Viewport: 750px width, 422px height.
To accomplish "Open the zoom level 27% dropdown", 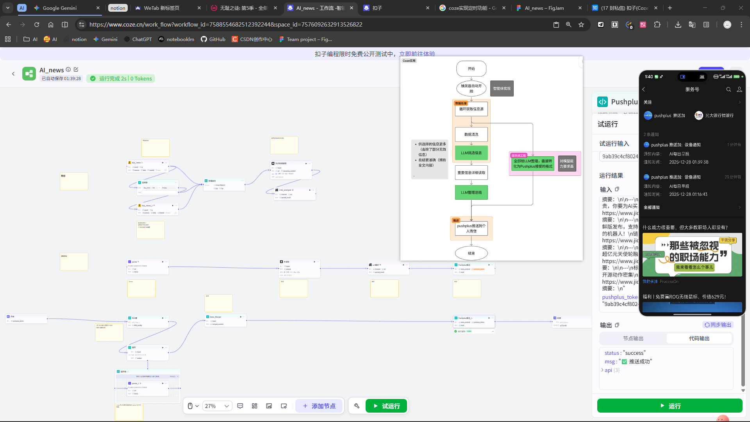I will pyautogui.click(x=217, y=406).
